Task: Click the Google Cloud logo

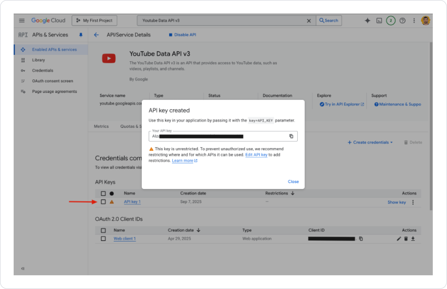Action: click(48, 20)
